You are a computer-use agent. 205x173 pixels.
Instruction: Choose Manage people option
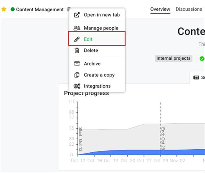click(97, 28)
